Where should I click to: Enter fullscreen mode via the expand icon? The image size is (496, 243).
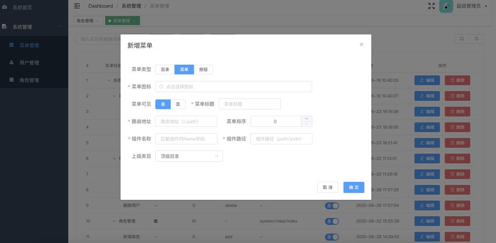(x=431, y=6)
